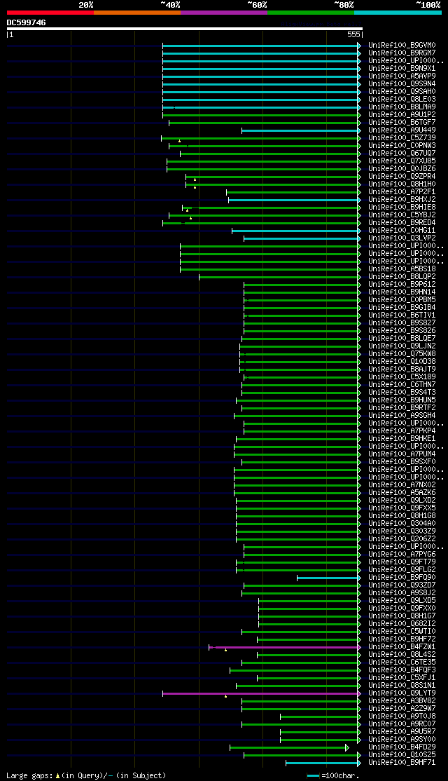Open hit UniRef100_Q304A0

[402, 524]
